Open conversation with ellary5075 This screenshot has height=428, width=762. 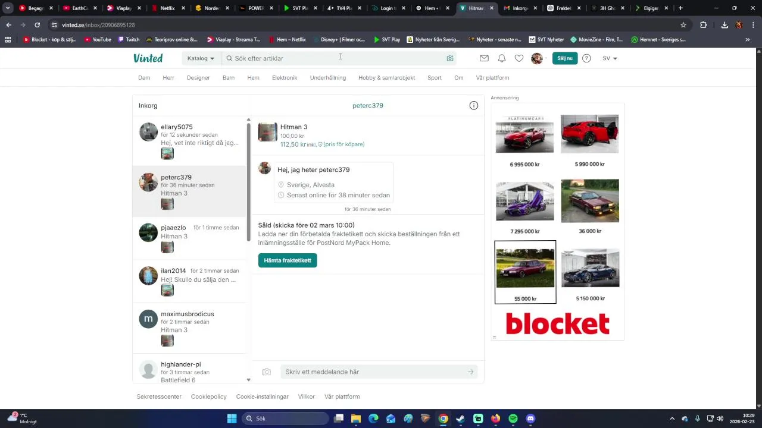coord(189,140)
